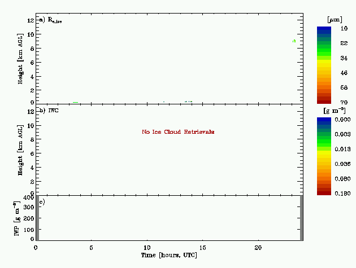Viewport: 356px width, 268px height.
Task: Click the green data point near 9 km
Action: coord(294,41)
